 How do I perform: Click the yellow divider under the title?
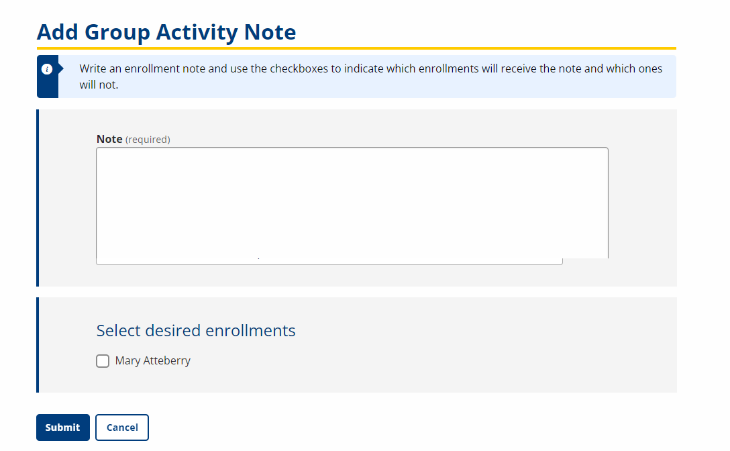356,48
